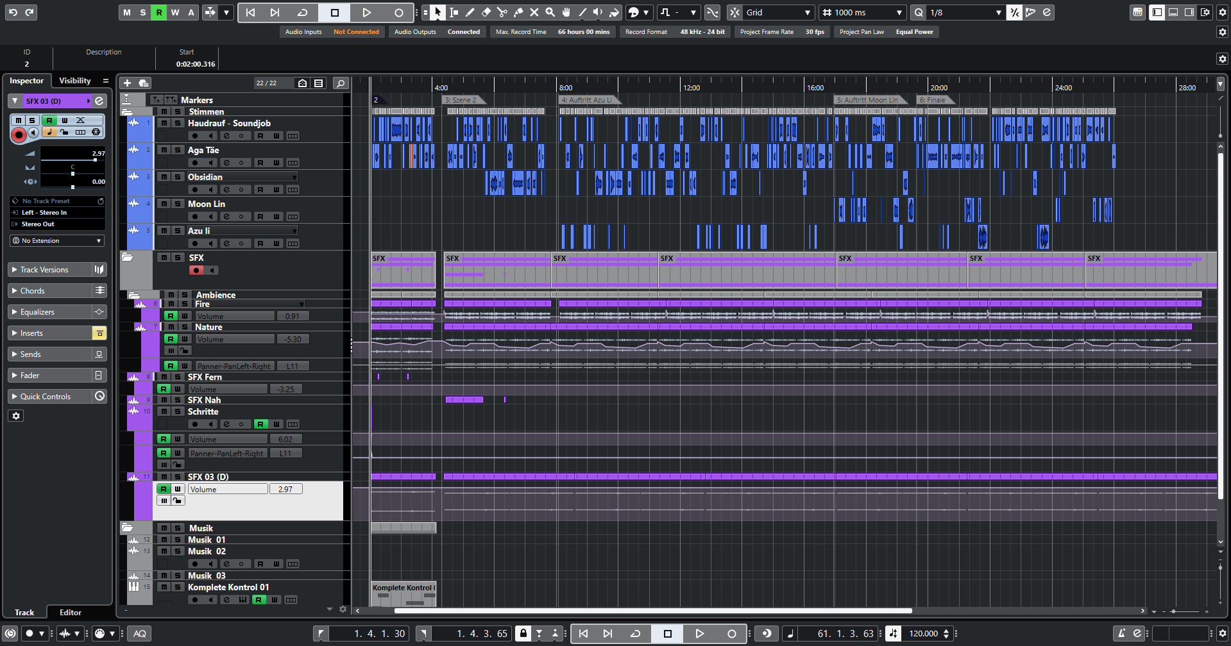Click the tempo field showing 120.000

pos(924,633)
